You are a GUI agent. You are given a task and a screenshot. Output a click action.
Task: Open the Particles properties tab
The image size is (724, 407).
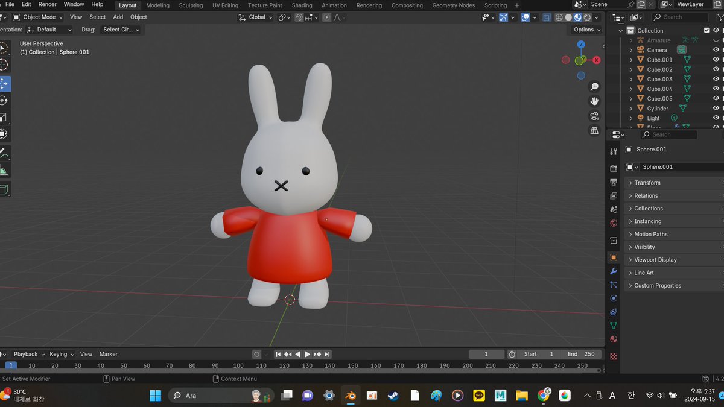click(x=614, y=285)
